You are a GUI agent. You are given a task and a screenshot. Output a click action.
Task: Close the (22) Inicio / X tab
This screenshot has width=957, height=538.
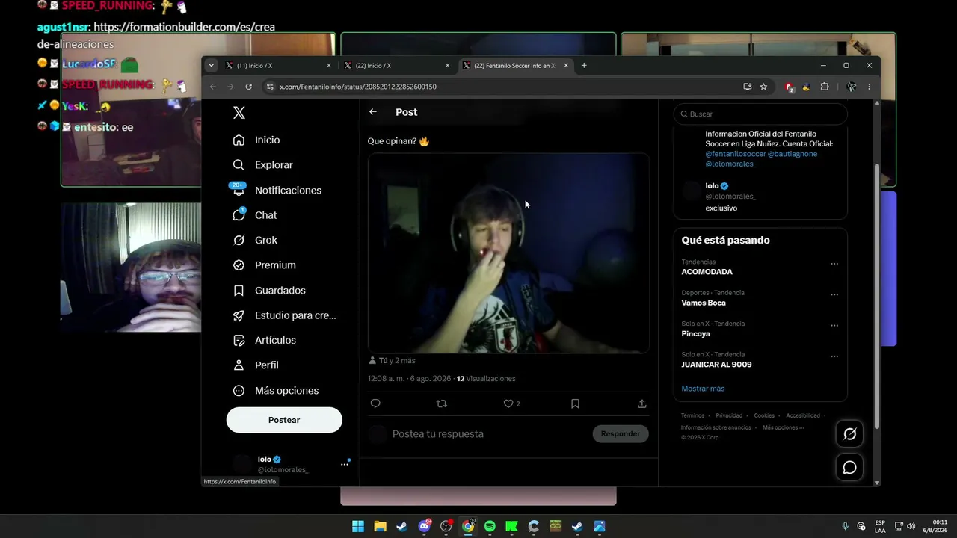[x=448, y=66]
